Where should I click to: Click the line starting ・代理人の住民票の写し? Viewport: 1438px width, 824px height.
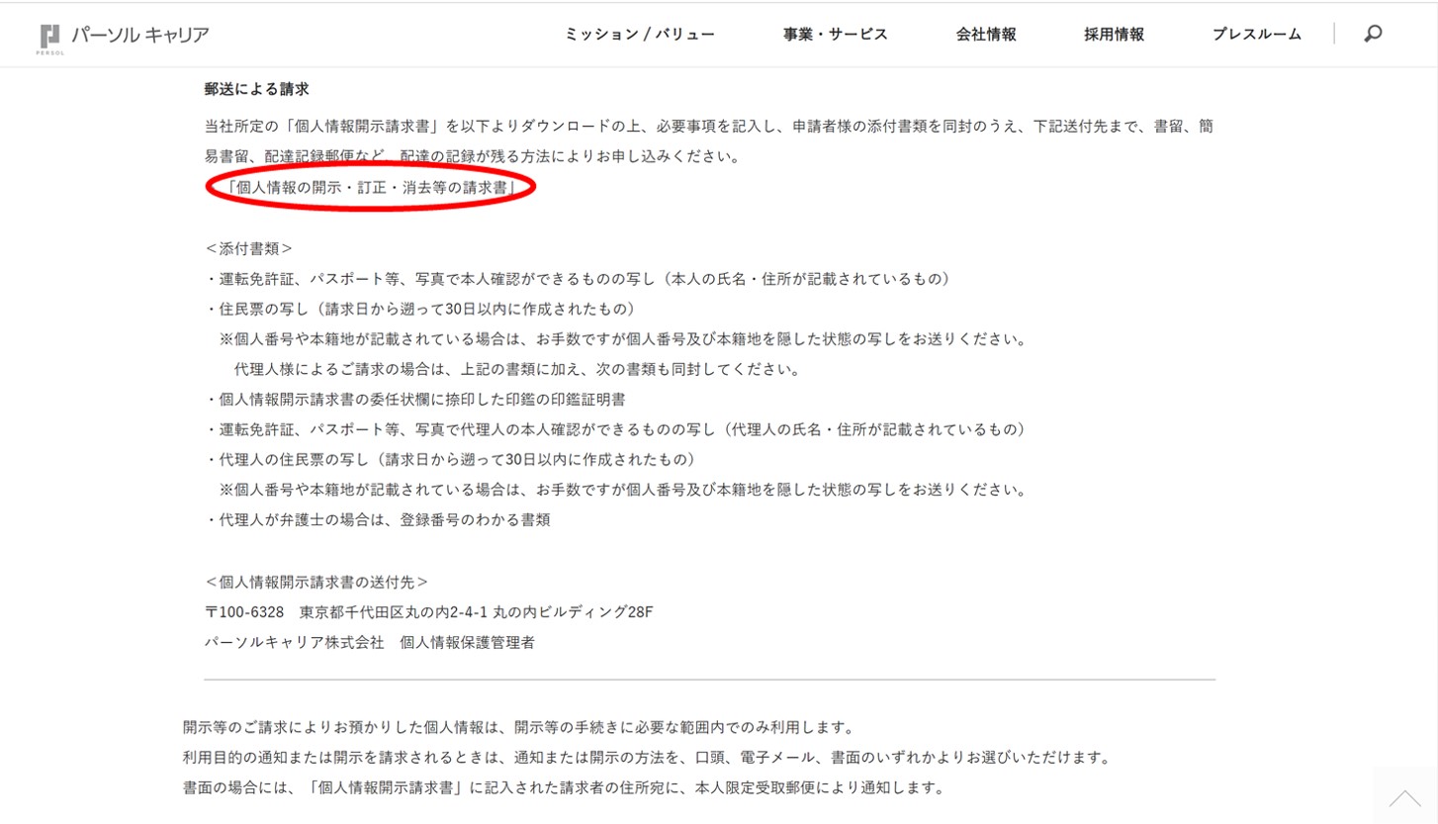pos(450,460)
